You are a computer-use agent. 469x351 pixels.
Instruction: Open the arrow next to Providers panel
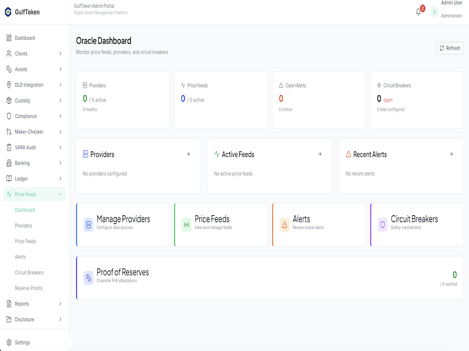[188, 154]
